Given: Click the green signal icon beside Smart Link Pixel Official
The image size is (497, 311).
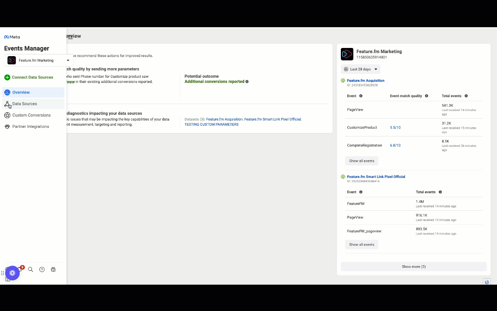Looking at the screenshot, I should (x=343, y=177).
